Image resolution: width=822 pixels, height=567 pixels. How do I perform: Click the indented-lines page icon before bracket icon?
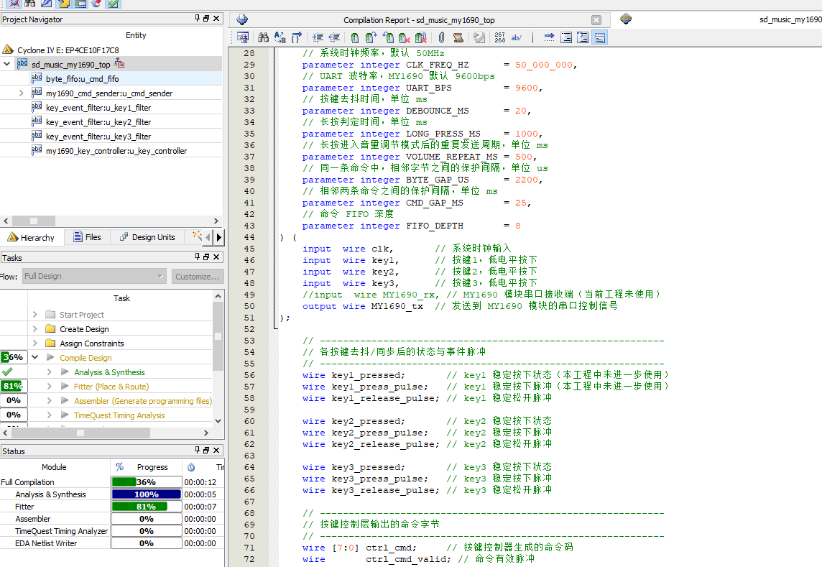[566, 37]
